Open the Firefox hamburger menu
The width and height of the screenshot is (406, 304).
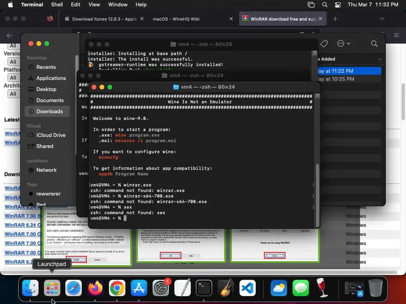point(396,35)
